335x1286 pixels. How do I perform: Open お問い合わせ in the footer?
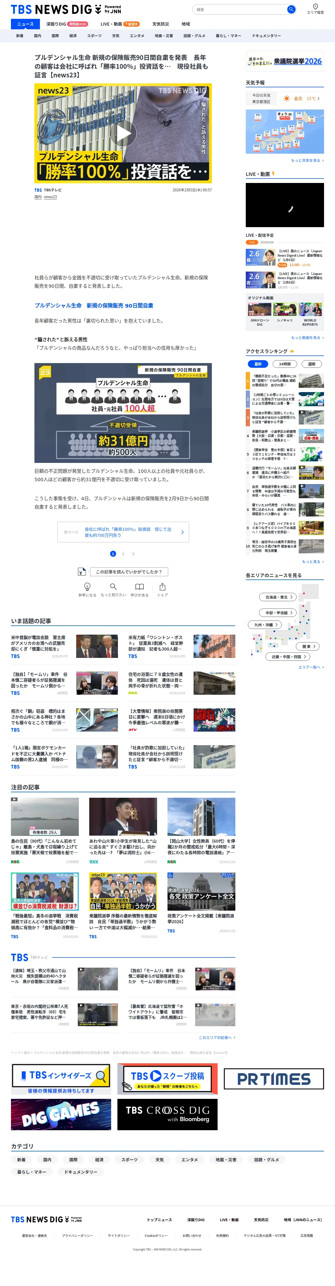pos(192,1236)
